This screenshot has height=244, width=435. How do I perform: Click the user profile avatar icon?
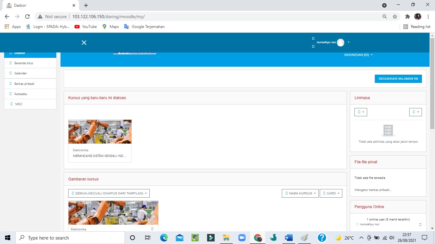pos(340,42)
